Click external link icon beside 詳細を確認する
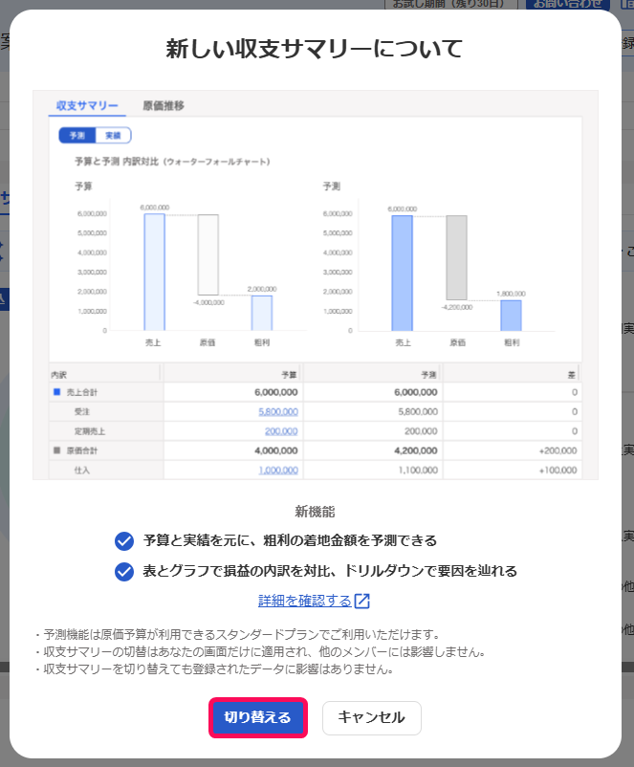Image resolution: width=634 pixels, height=767 pixels. pyautogui.click(x=362, y=601)
